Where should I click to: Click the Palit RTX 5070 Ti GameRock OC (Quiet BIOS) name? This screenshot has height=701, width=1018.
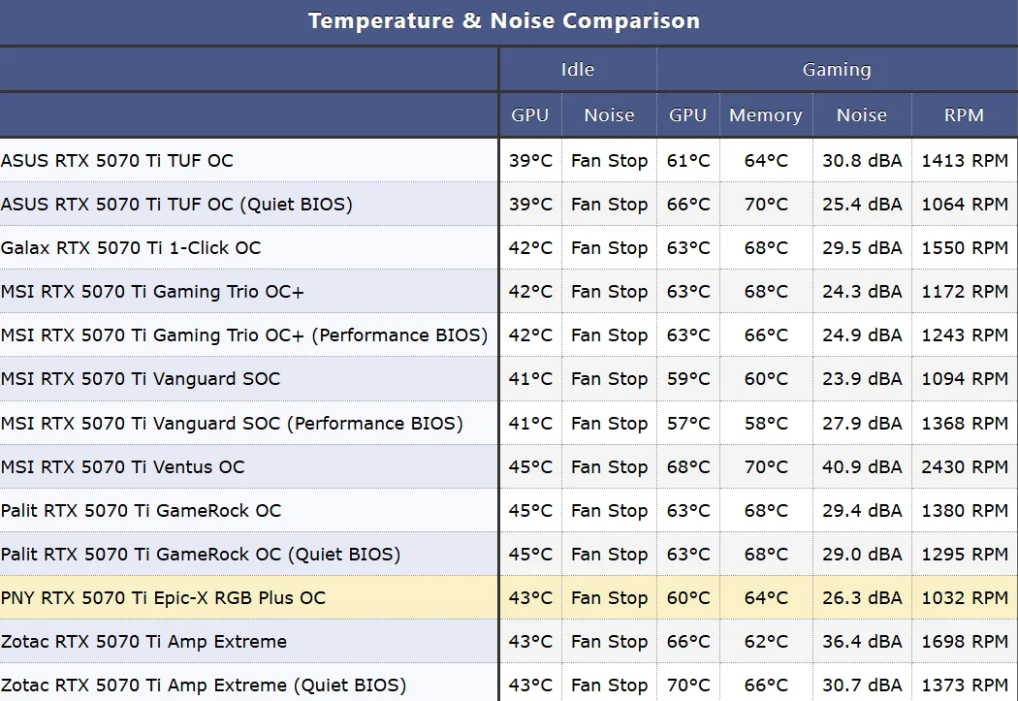tap(201, 555)
